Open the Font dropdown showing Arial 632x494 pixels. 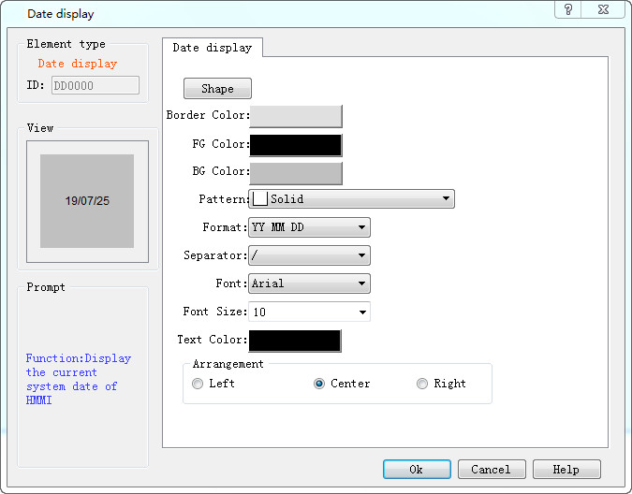point(309,283)
